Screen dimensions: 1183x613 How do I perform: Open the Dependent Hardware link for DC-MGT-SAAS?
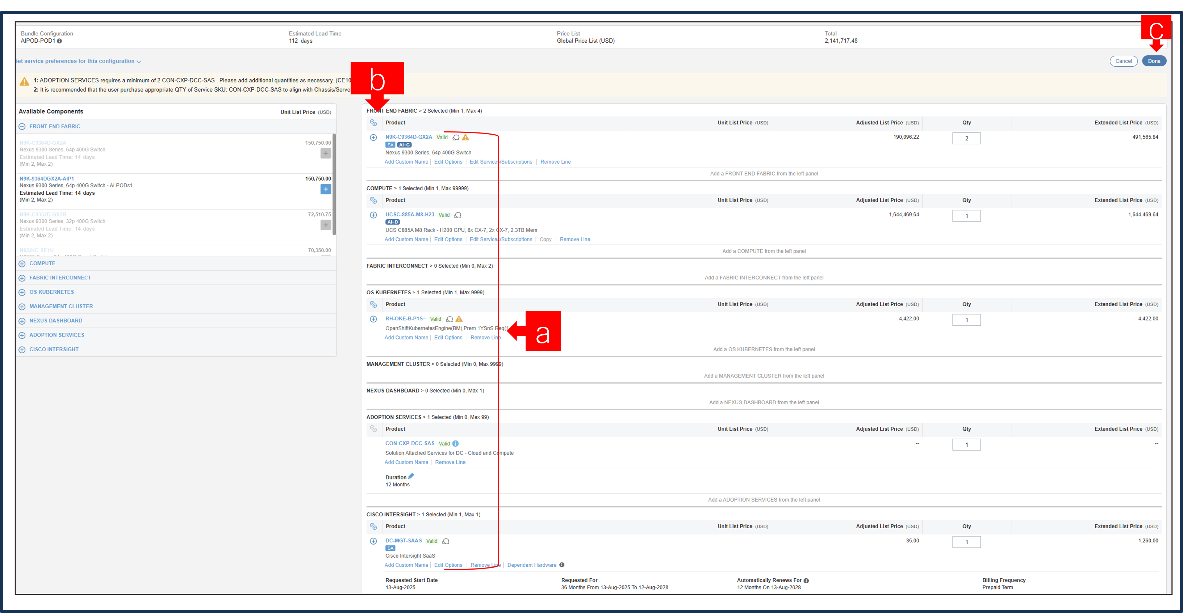(532, 565)
